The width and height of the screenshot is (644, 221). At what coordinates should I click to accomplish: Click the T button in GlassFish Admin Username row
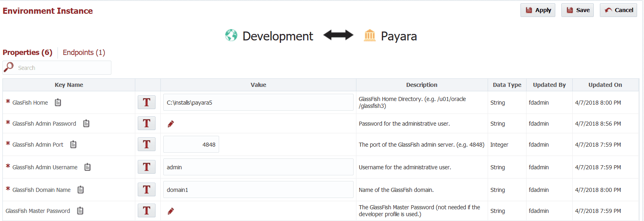(x=147, y=167)
